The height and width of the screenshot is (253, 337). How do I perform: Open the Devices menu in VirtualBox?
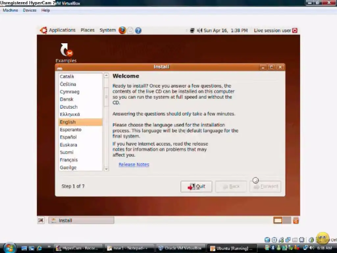click(30, 10)
